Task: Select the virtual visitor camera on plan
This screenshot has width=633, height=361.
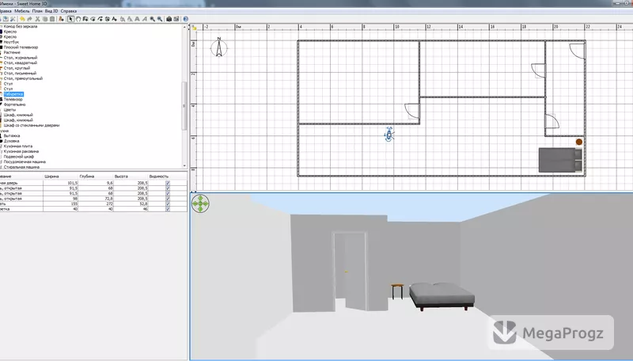Action: (389, 135)
